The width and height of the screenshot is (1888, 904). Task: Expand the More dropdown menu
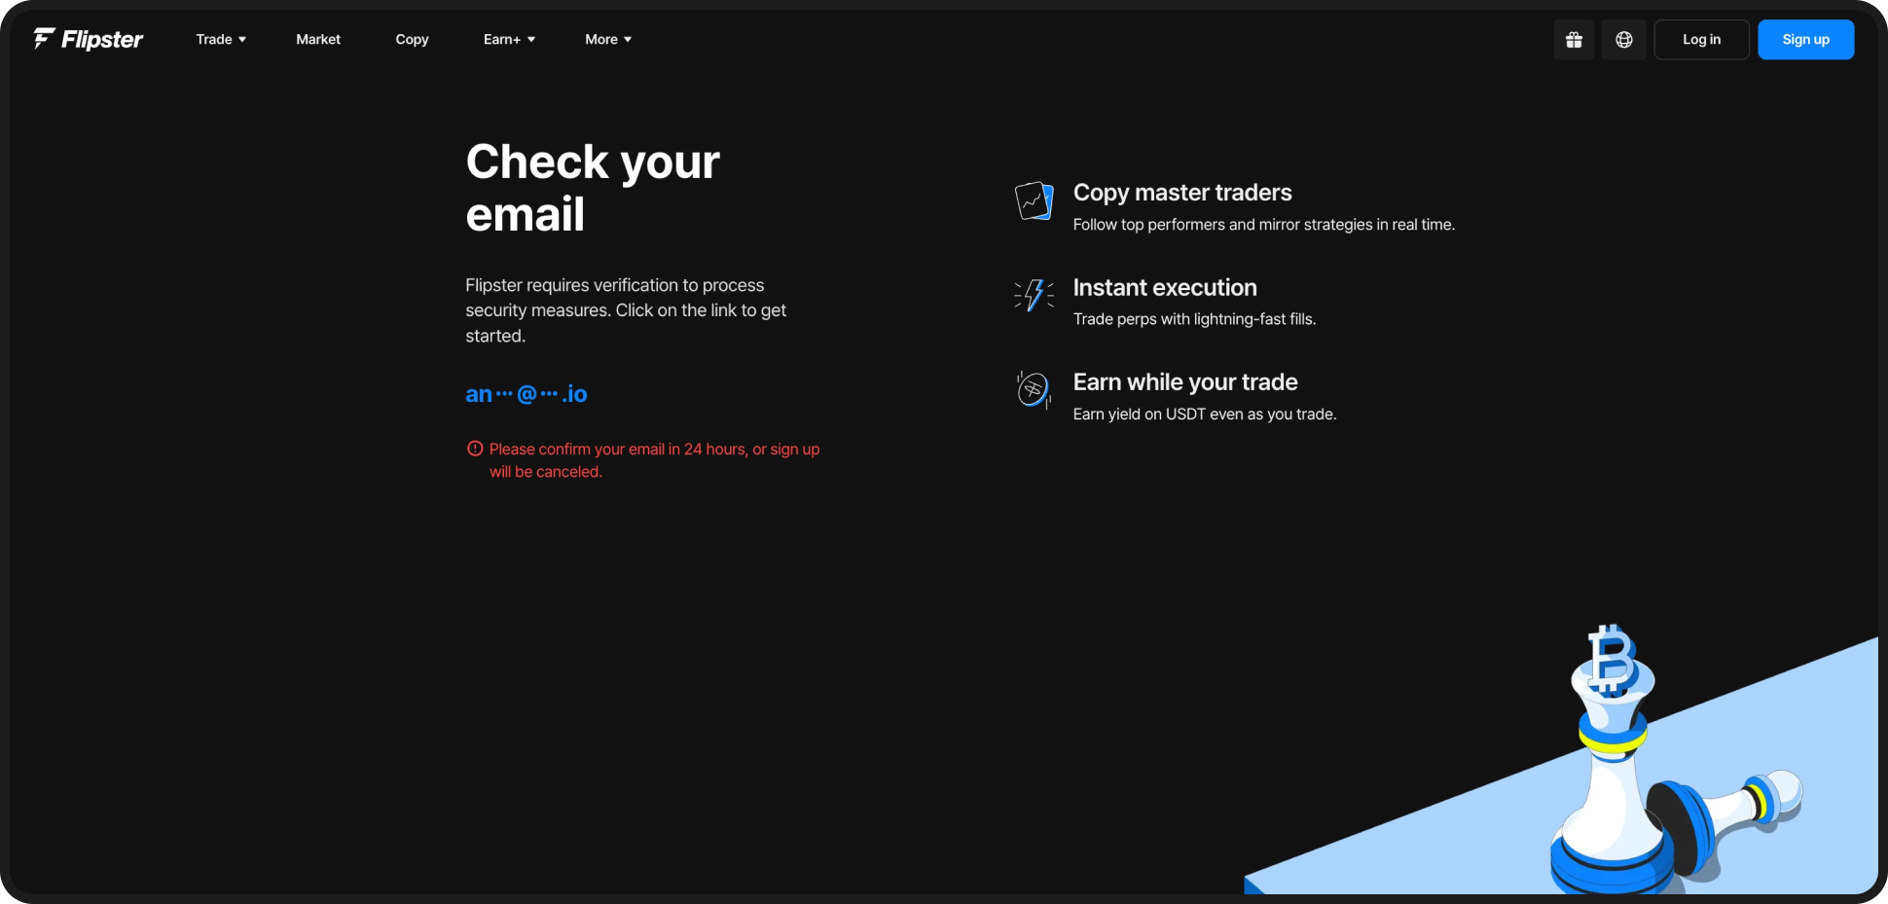[608, 40]
